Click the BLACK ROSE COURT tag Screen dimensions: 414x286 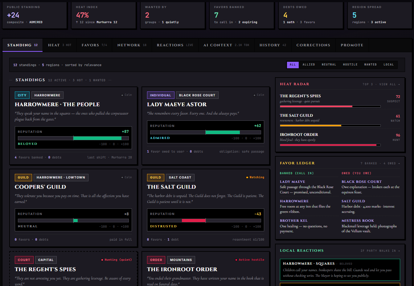(x=197, y=95)
